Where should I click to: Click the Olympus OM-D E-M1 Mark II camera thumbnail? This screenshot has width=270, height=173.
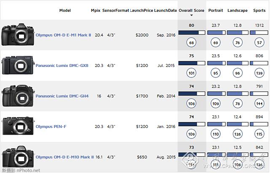17,35
